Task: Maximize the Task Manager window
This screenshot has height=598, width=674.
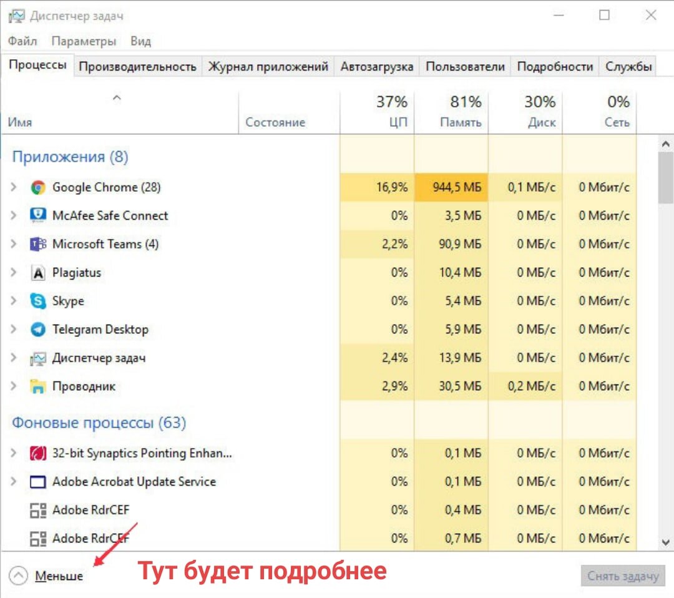Action: point(604,16)
